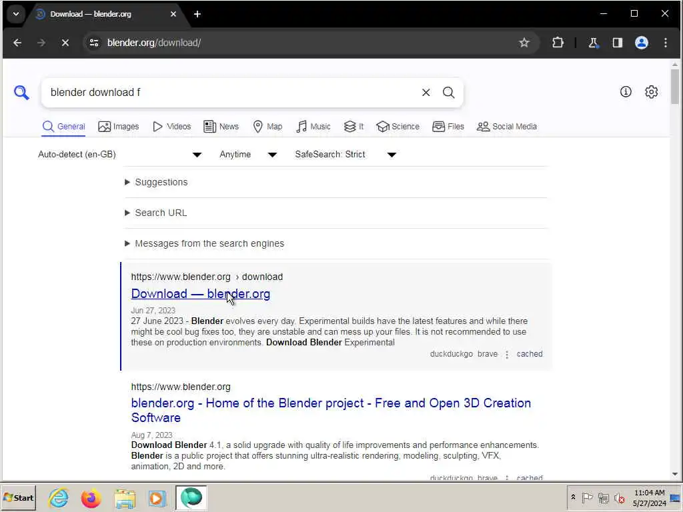The width and height of the screenshot is (683, 512).
Task: Bookmark this page with the star icon
Action: pyautogui.click(x=524, y=43)
